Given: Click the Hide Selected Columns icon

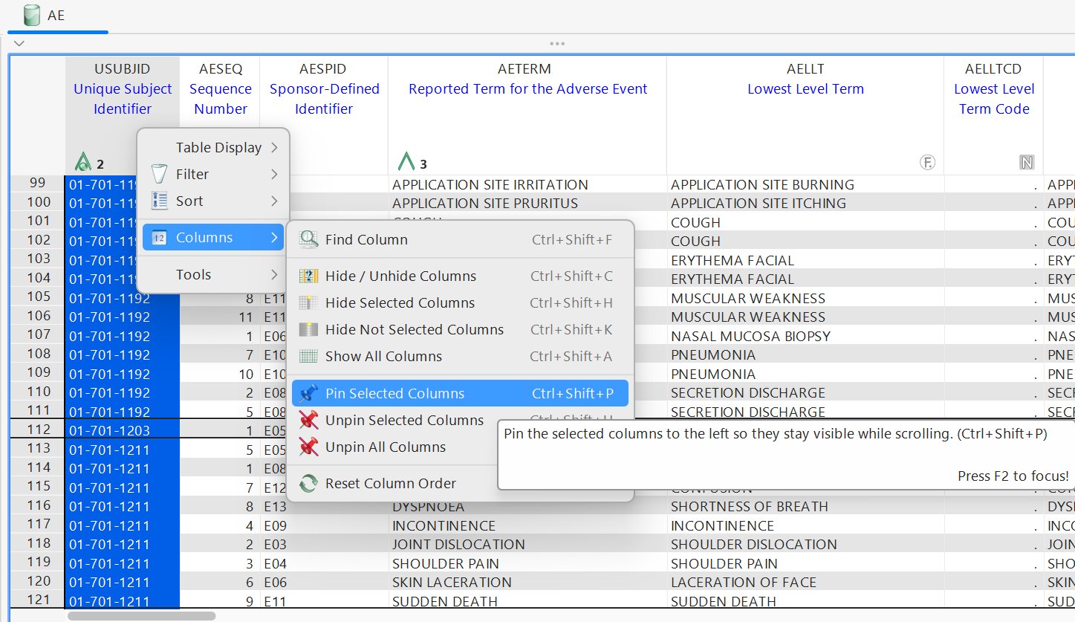Looking at the screenshot, I should [x=308, y=303].
